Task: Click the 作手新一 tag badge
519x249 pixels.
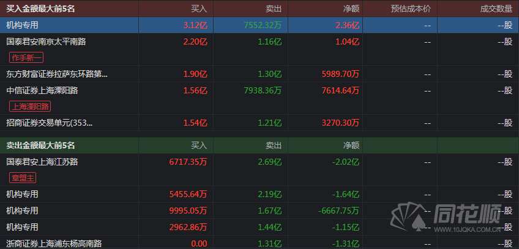Action: click(26, 58)
